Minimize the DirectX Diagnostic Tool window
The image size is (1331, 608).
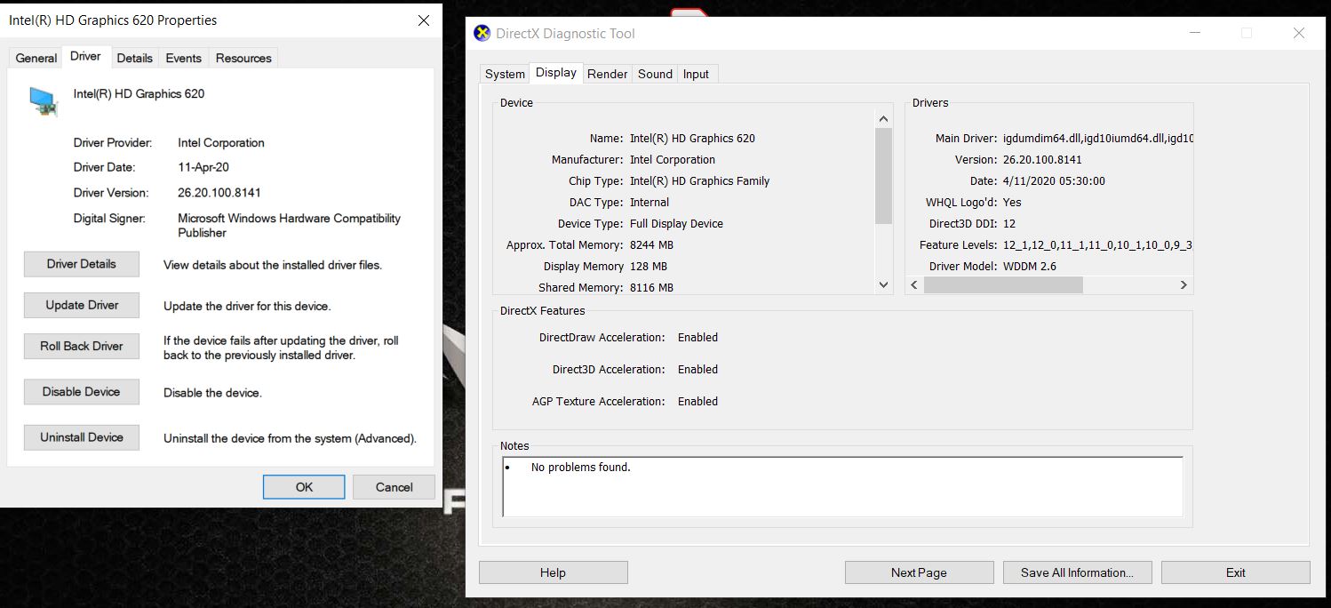[1196, 33]
